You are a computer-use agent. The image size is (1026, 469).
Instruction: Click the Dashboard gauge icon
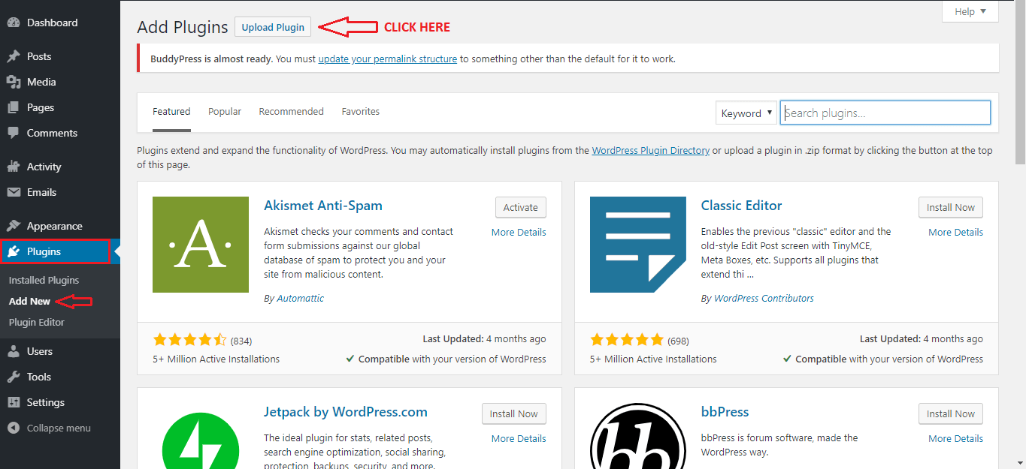click(14, 23)
